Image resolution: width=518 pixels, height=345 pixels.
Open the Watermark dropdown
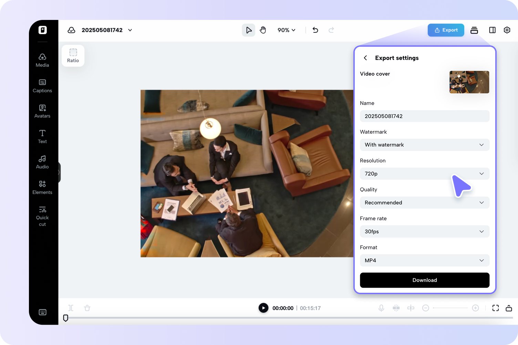(x=425, y=145)
